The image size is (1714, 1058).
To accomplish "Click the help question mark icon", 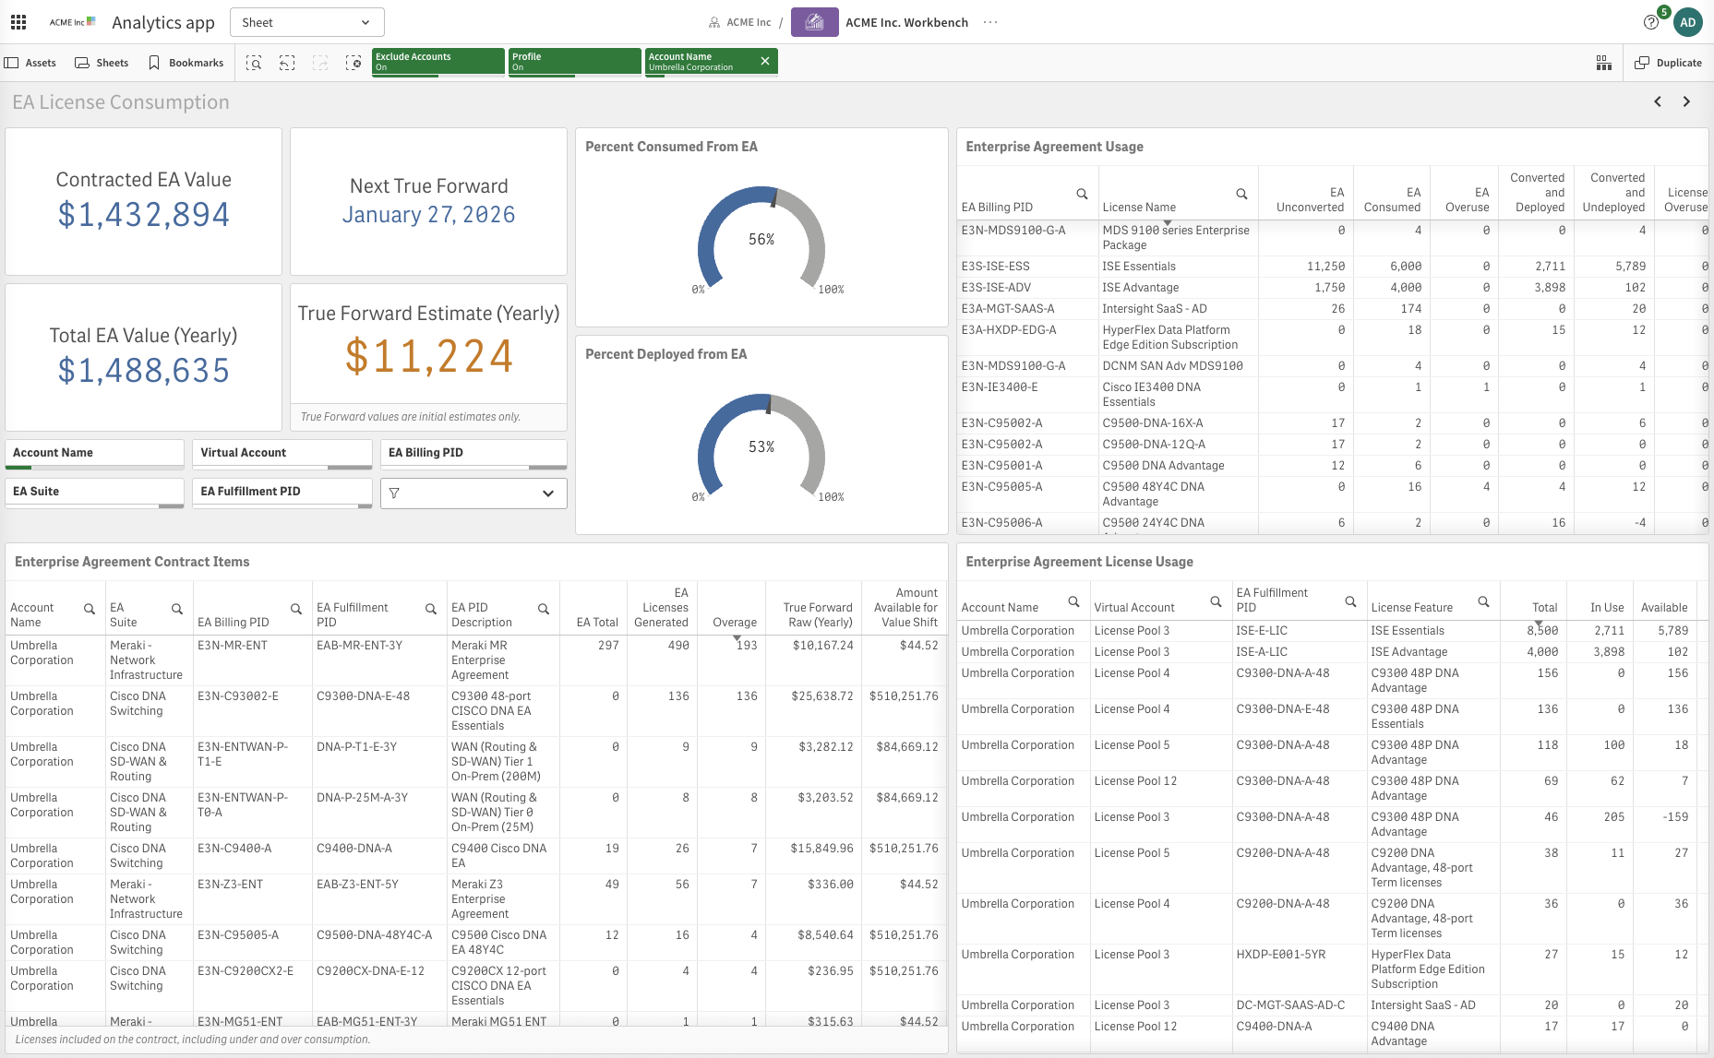I will [1651, 22].
